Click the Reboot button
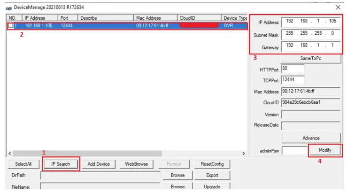Image resolution: width=347 pixels, height=193 pixels. tap(174, 164)
